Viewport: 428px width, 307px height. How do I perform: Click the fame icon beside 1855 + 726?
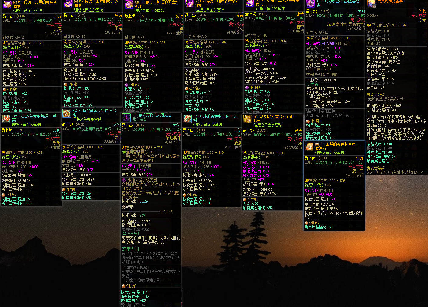coord(124,148)
